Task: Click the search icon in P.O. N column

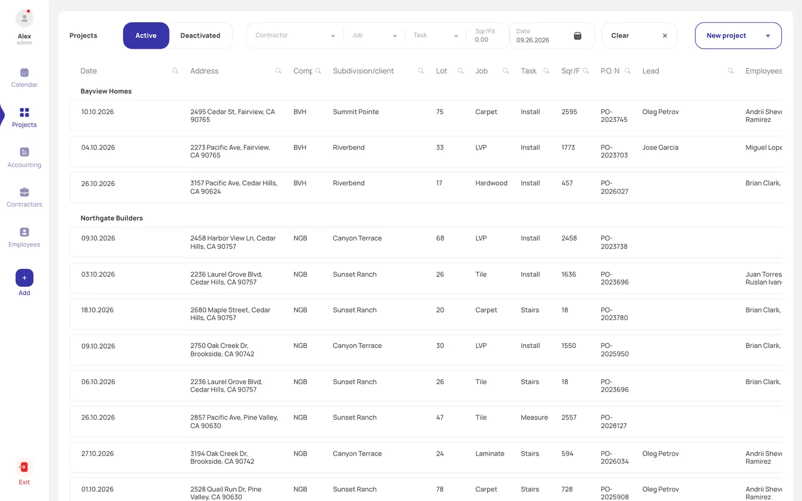Action: (628, 71)
